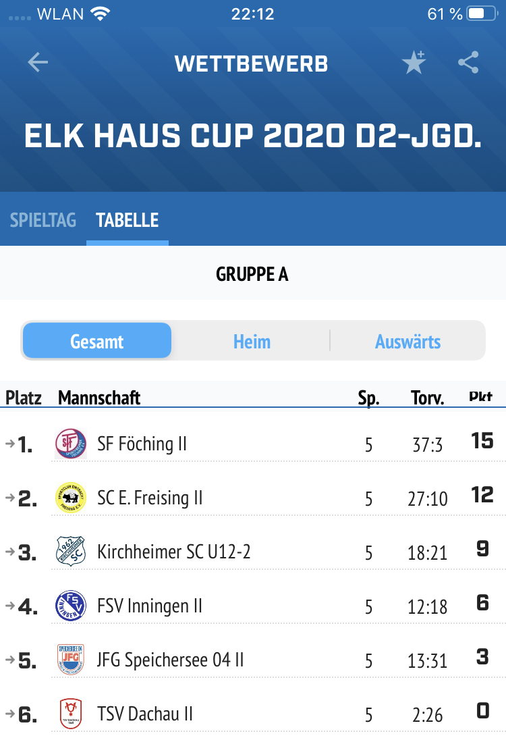
Task: Open team TSV Dachau II
Action: click(x=145, y=714)
